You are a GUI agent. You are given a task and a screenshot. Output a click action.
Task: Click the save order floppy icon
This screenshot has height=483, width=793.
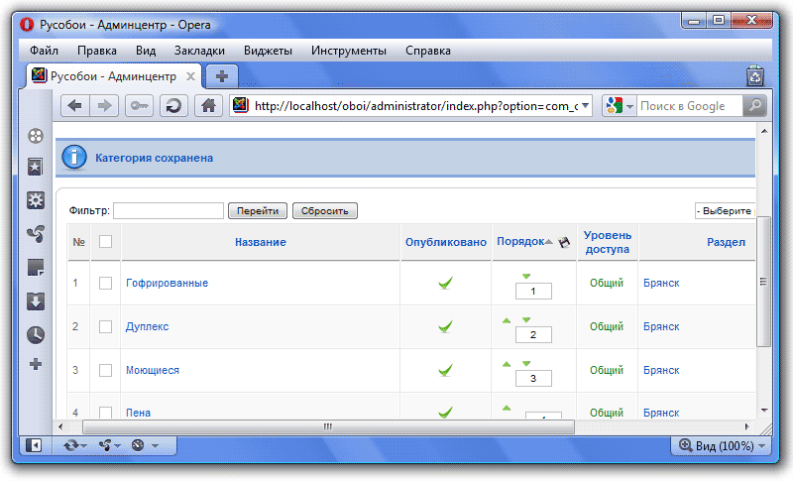coord(564,242)
